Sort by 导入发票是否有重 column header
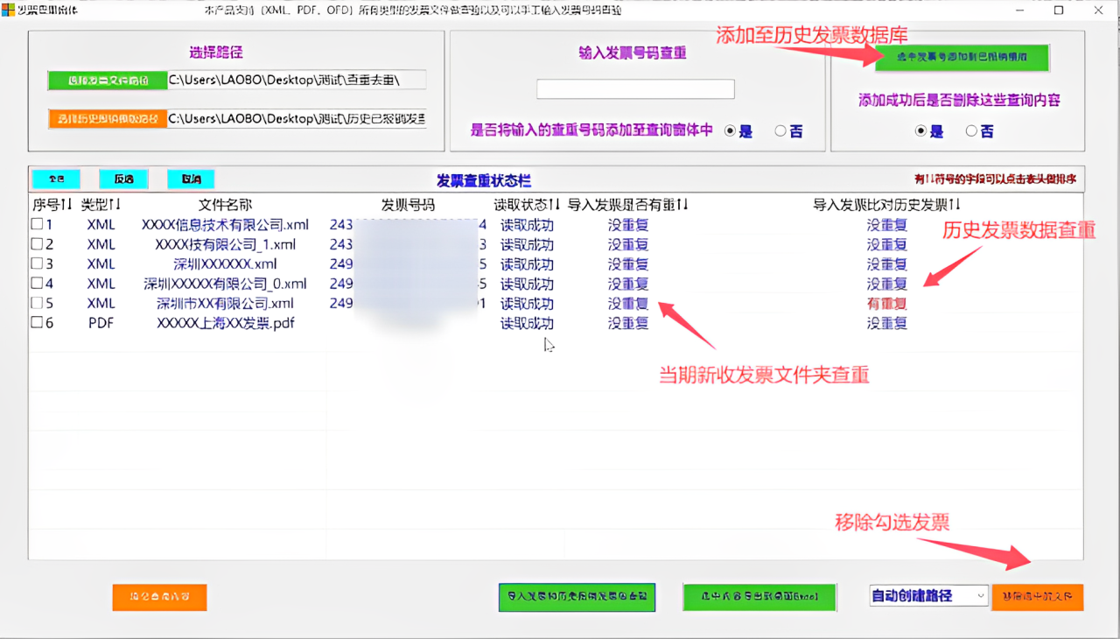This screenshot has height=639, width=1120. [628, 205]
